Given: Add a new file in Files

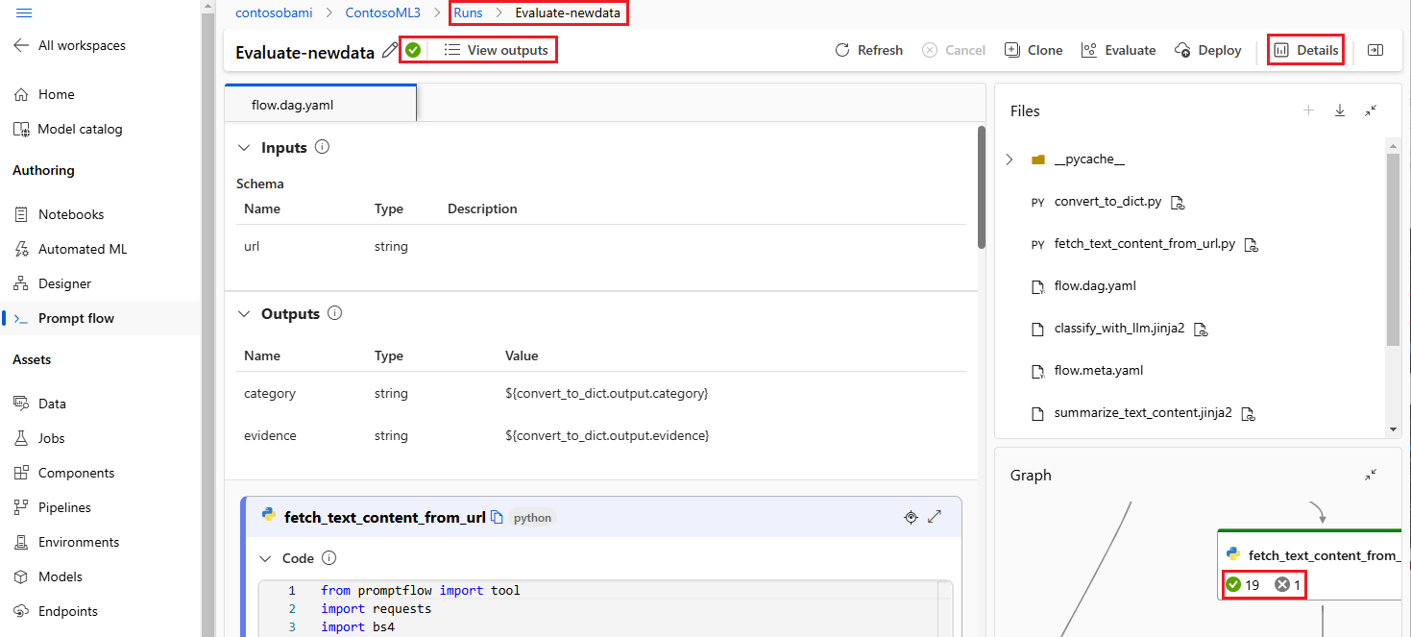Looking at the screenshot, I should point(1308,110).
